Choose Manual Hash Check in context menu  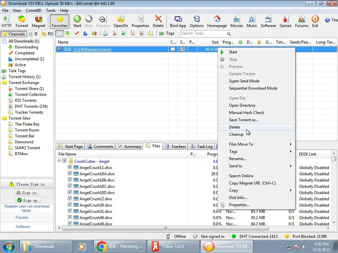click(x=256, y=113)
